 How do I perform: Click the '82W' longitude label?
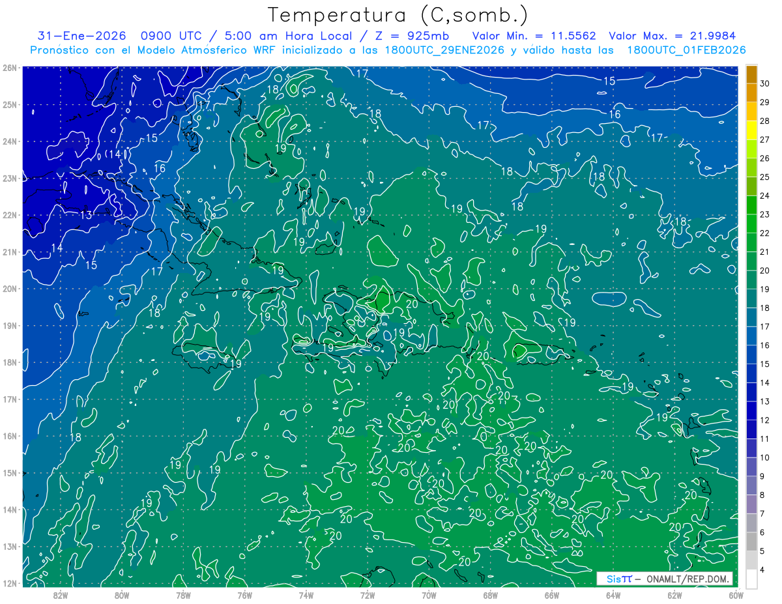(x=61, y=595)
